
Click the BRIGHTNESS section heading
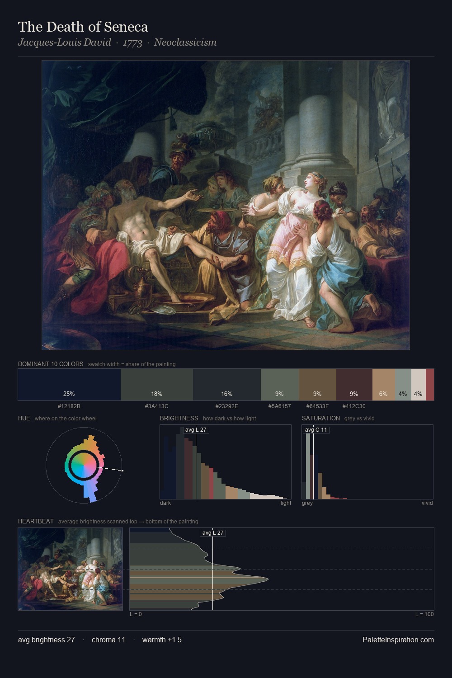179,418
